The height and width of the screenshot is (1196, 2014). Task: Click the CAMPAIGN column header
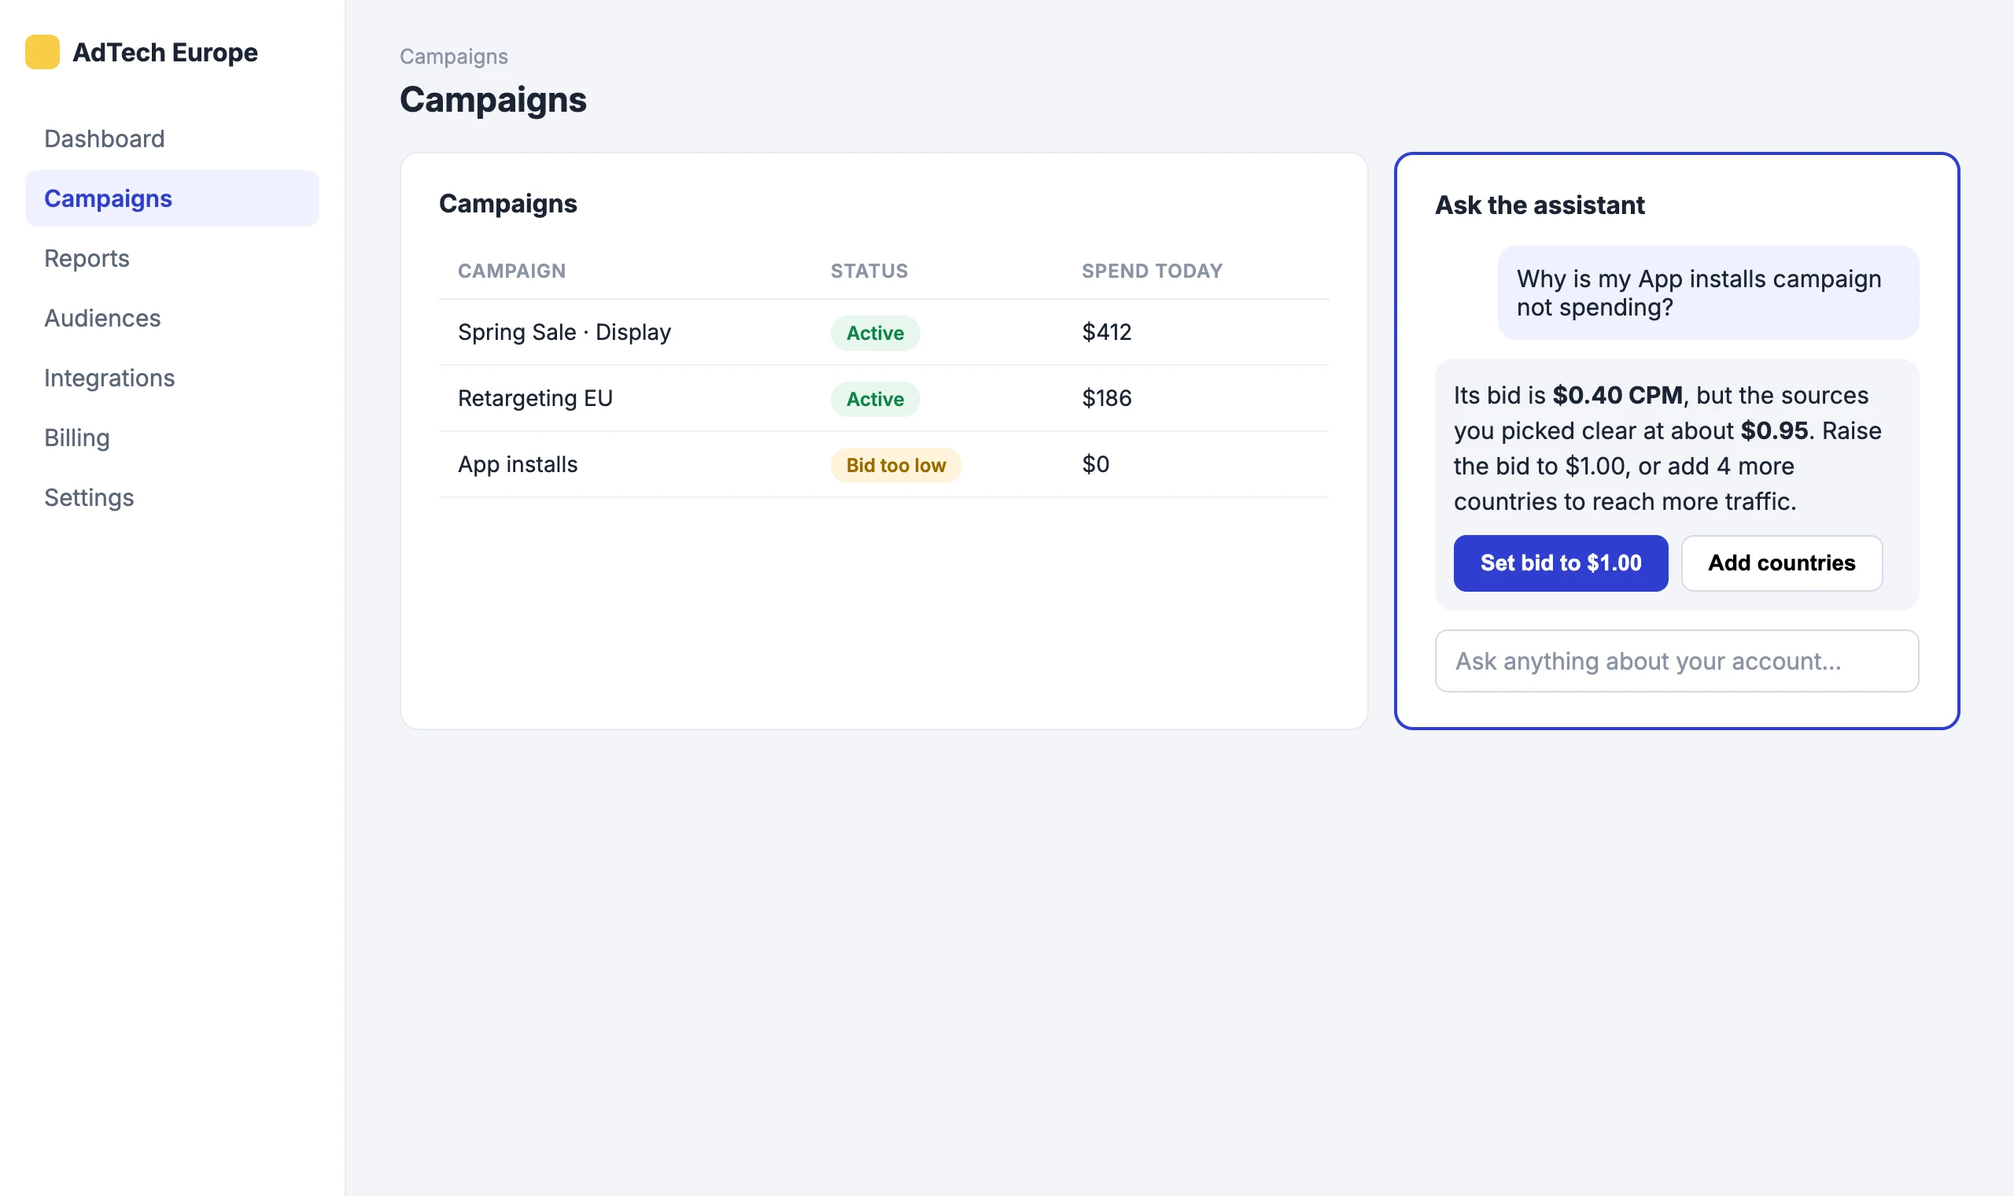click(x=511, y=271)
